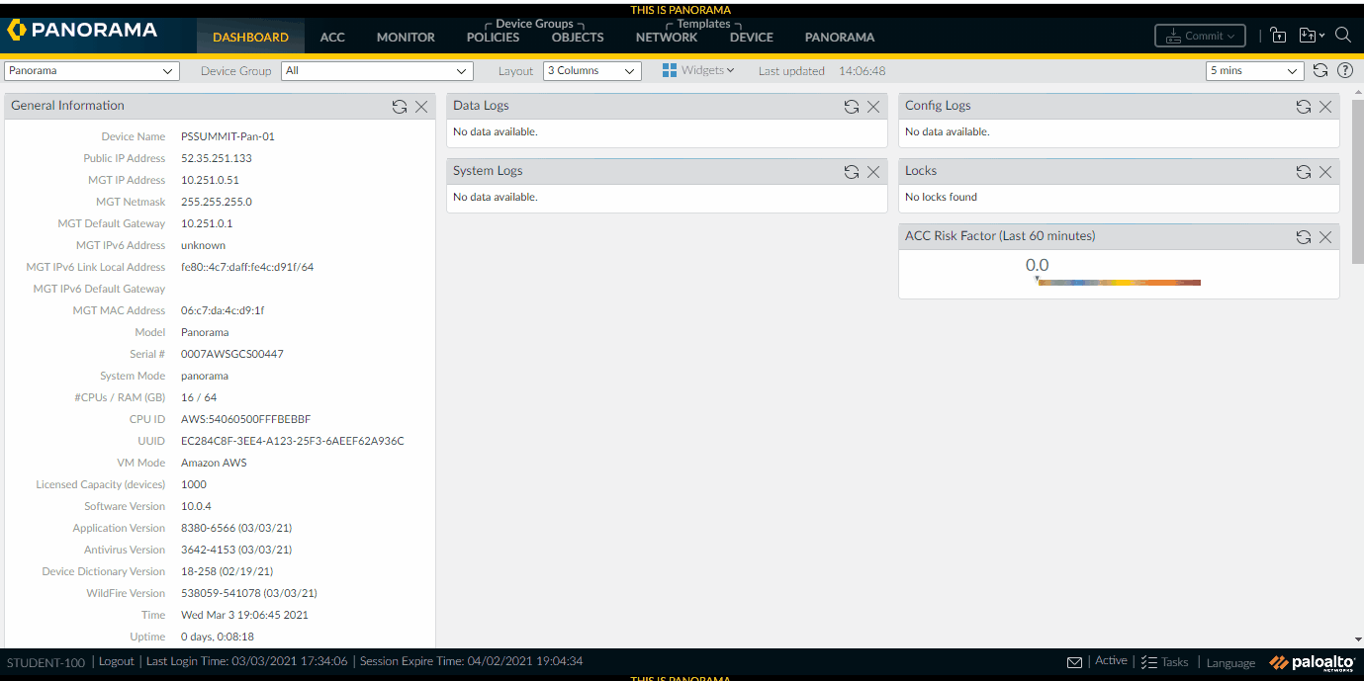Open the Device Group dropdown set to All
This screenshot has height=681, width=1364.
click(x=377, y=71)
